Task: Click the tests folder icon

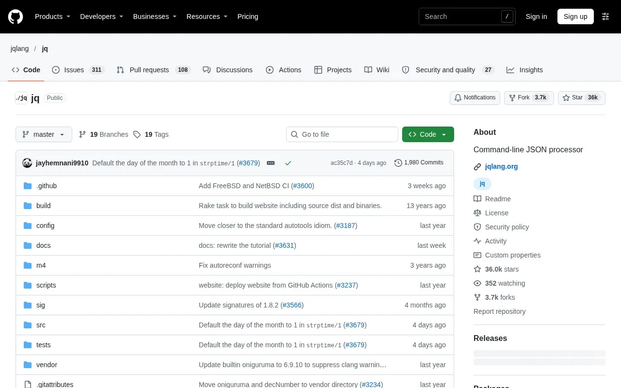Action: pos(28,345)
